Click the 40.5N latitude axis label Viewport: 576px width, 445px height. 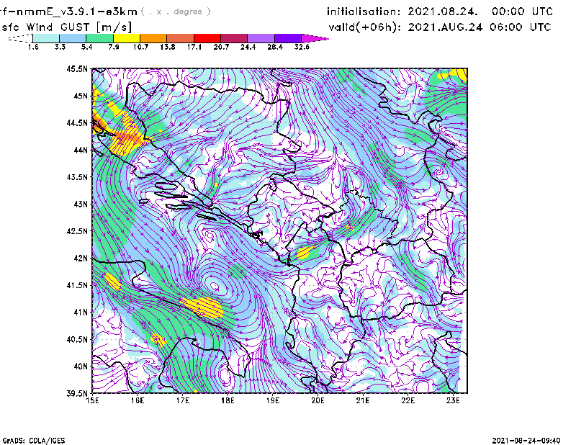[x=77, y=339]
